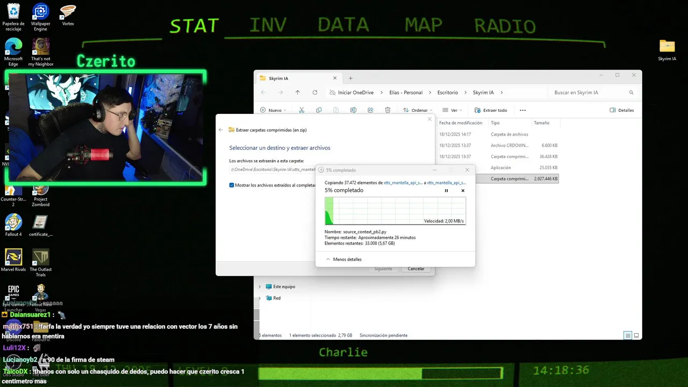Go up one folder with the Up arrow

(297, 92)
